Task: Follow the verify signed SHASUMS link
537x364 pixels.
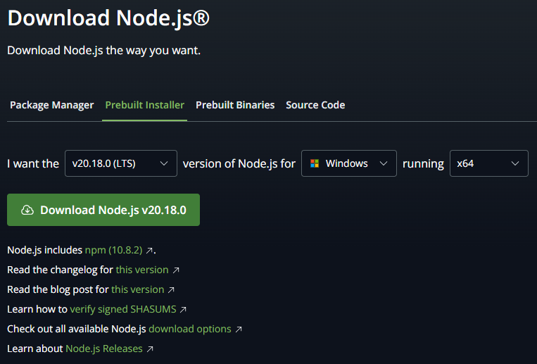Action: pyautogui.click(x=123, y=310)
